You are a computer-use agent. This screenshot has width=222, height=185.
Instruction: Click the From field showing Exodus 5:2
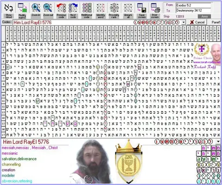(193, 6)
